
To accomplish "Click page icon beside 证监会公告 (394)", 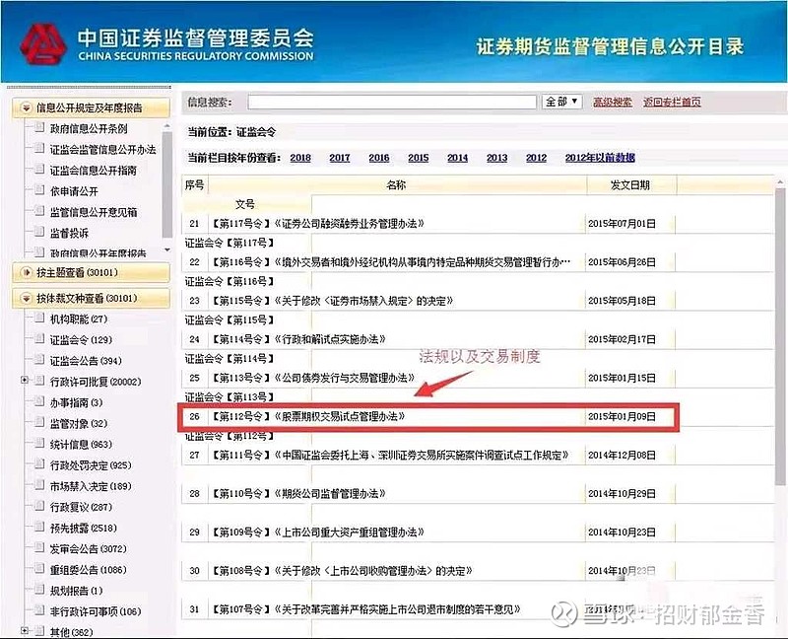I will [39, 360].
